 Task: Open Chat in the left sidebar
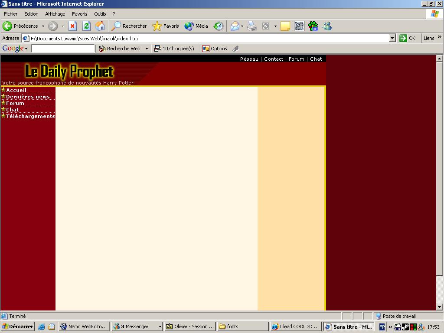[x=13, y=110]
